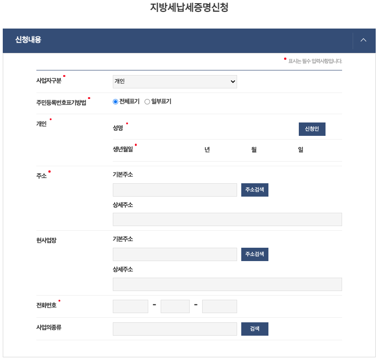
Task: Collapse the 신청내용 section using the chevron
Action: click(x=363, y=41)
